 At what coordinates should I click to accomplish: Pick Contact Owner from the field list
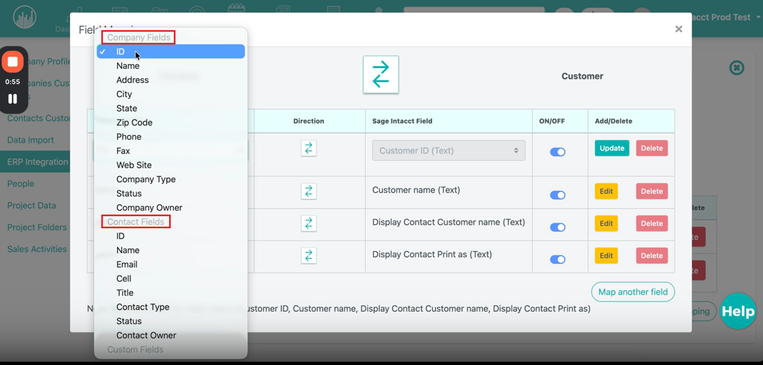[x=146, y=335]
